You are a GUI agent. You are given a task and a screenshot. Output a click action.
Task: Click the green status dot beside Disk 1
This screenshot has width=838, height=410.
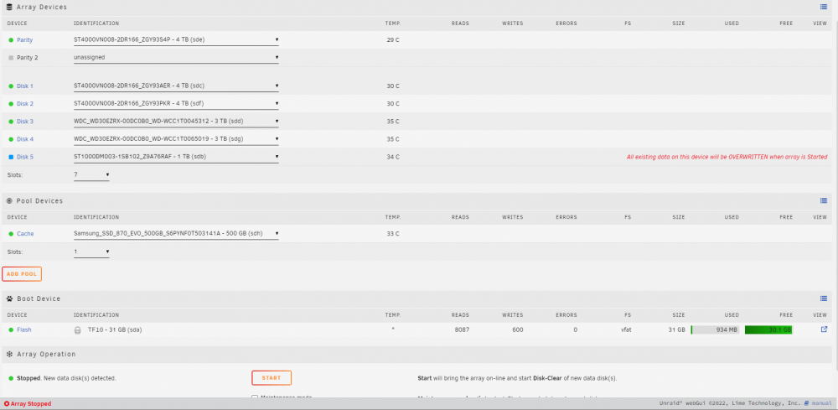point(11,86)
